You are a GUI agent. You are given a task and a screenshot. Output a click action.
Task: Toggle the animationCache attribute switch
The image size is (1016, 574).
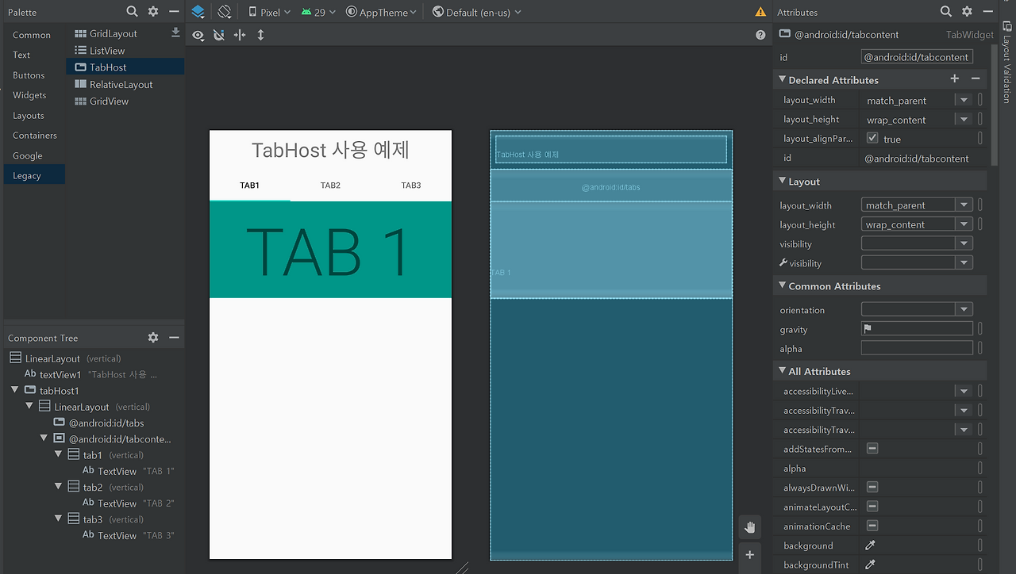click(x=871, y=526)
